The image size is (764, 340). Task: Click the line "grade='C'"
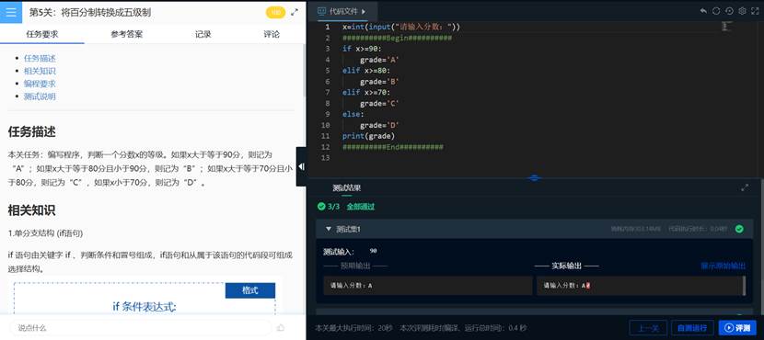[380, 104]
